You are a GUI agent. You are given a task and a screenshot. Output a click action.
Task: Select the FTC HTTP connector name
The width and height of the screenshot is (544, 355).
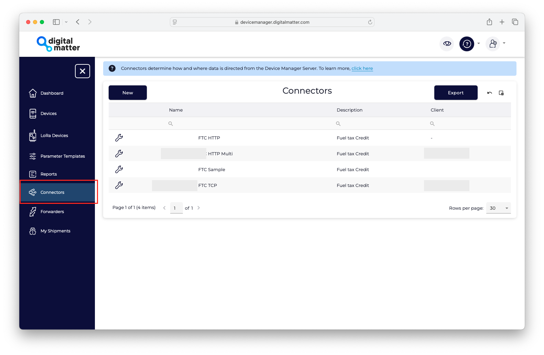pos(209,138)
